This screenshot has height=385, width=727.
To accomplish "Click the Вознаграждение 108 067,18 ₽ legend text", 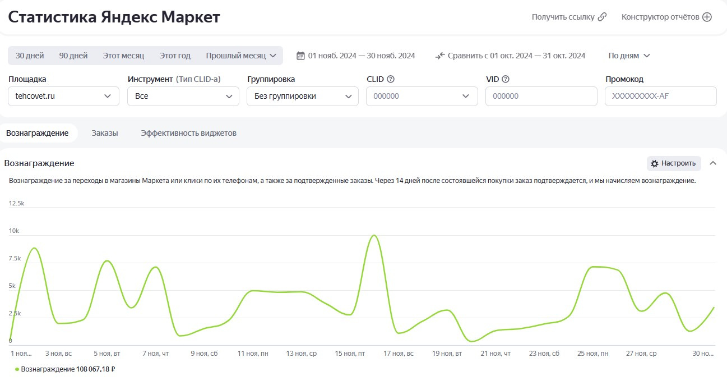I will tap(68, 369).
